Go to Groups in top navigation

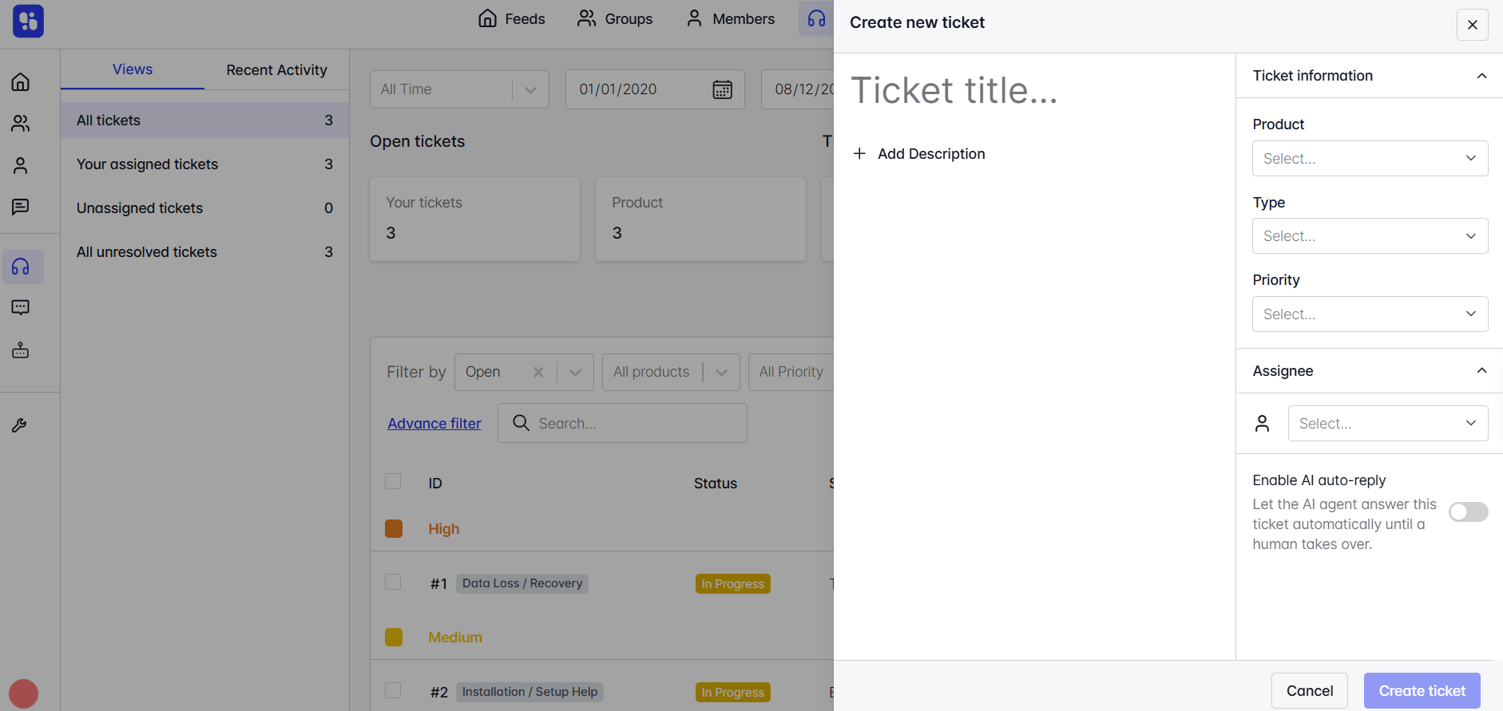615,18
